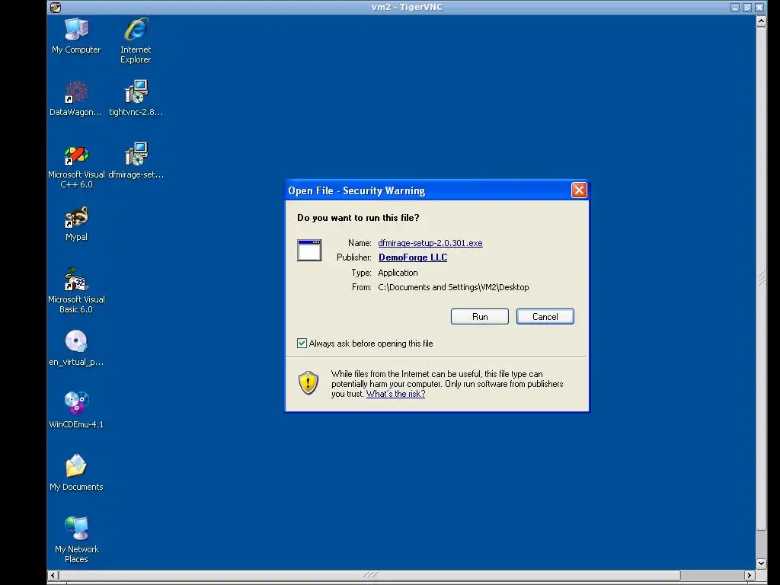Close the Security Warning dialog
Screen dimensions: 780x585
[x=579, y=190]
